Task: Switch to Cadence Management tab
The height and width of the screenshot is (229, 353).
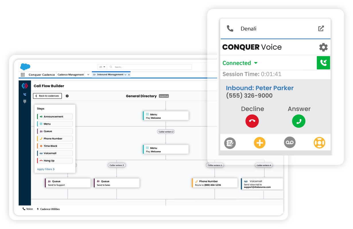Action: pos(71,75)
